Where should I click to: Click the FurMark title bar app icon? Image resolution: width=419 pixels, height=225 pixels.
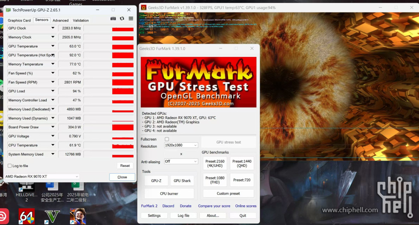(x=144, y=7)
